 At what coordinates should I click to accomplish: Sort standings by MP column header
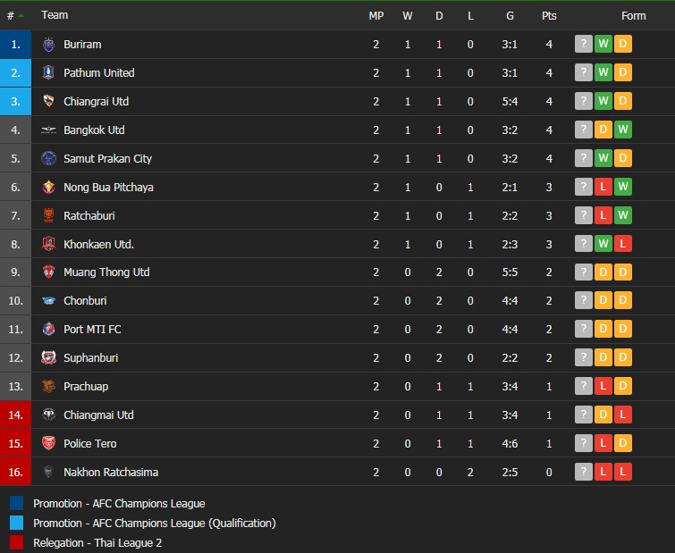[375, 15]
